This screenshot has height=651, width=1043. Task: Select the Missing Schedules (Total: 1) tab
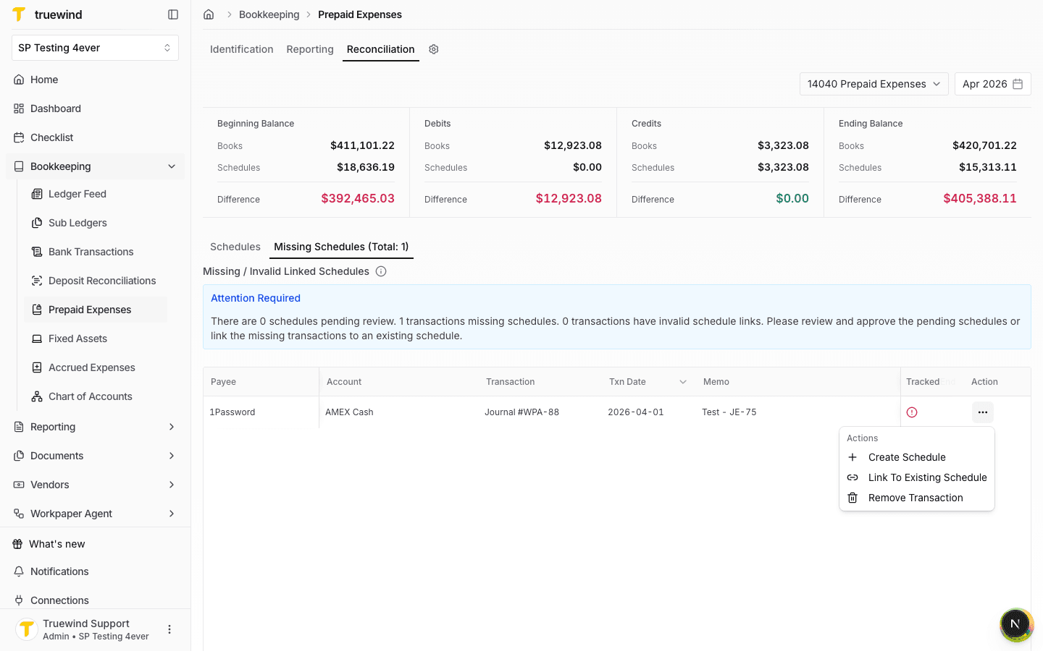pyautogui.click(x=341, y=247)
